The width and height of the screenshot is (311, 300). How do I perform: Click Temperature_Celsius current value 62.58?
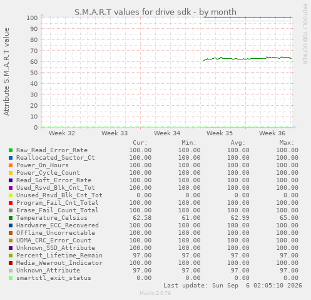click(x=142, y=218)
